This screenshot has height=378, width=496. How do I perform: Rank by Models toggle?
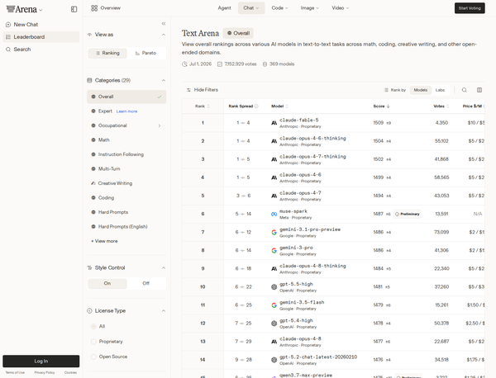[421, 90]
